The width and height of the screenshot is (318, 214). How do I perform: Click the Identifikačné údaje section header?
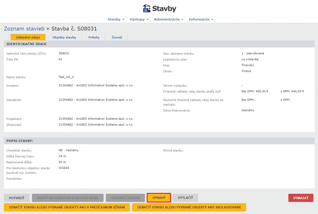(x=26, y=44)
